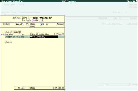Click the For Order Number 6 value
The width and height of the screenshot is (138, 91).
42,20
